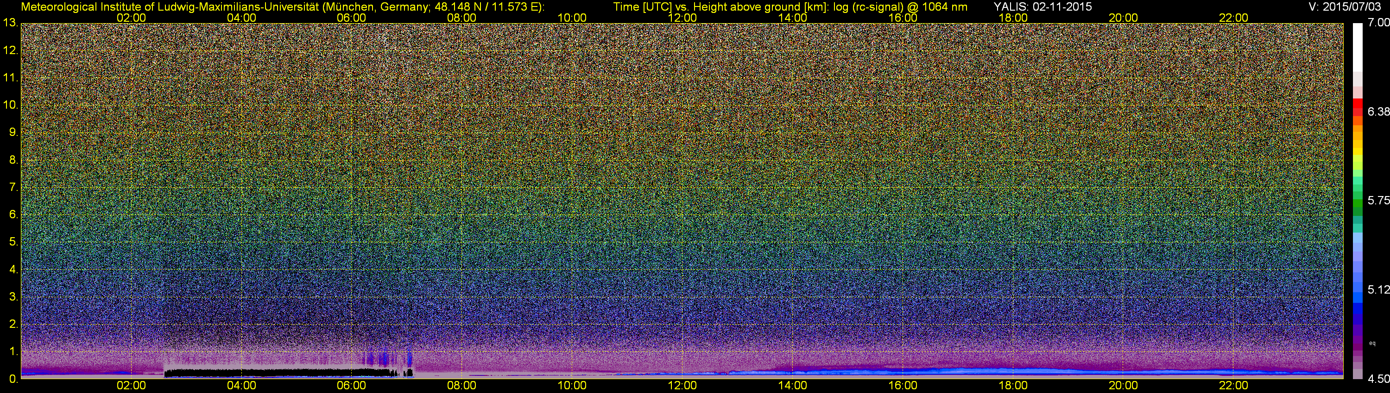The height and width of the screenshot is (393, 1390).
Task: Select the 5 km height axis label
Action: click(x=13, y=242)
